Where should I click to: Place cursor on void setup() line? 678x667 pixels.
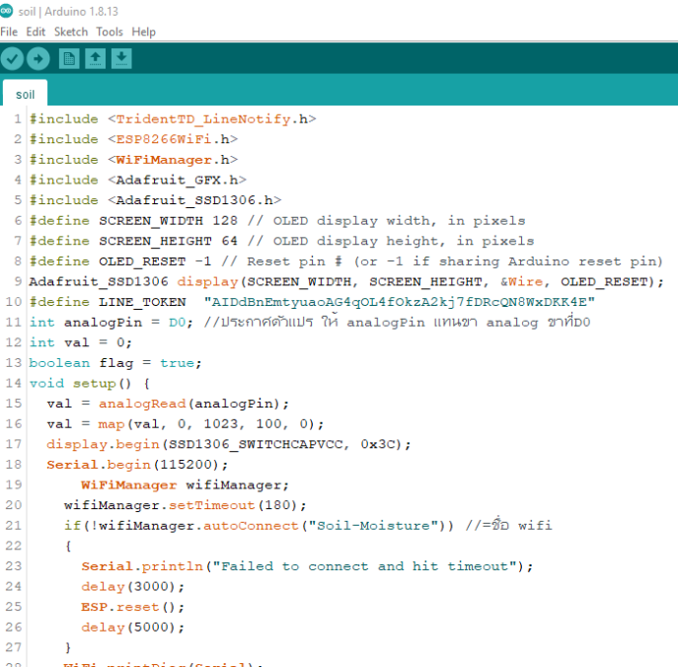click(x=89, y=384)
